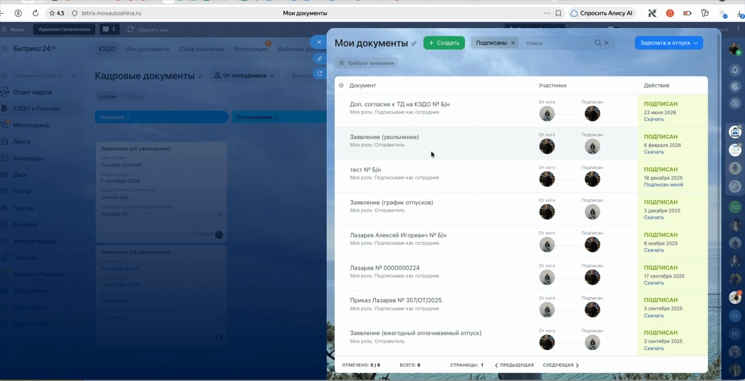Click the Подписан мной link
This screenshot has width=745, height=381.
663,185
